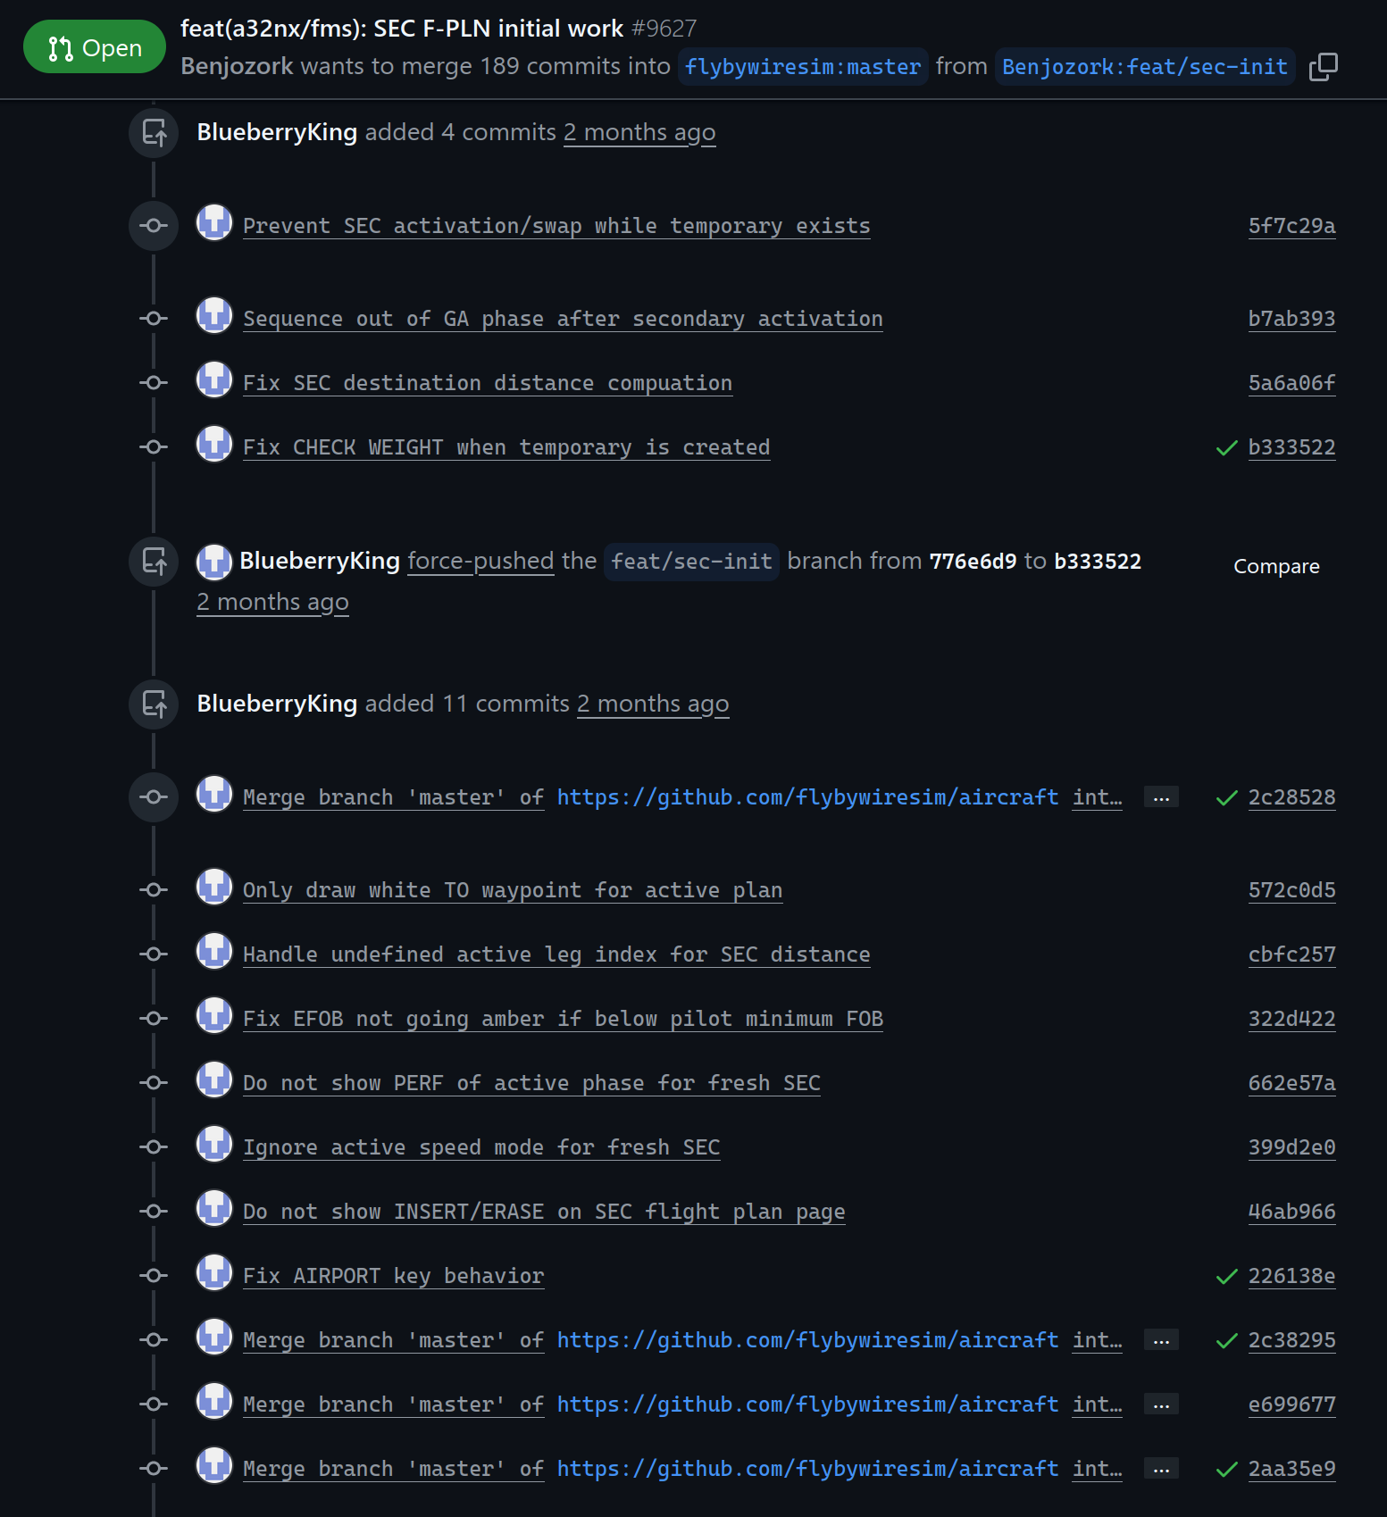This screenshot has height=1517, width=1387.
Task: Click status checkmark beside commit 2c38295
Action: tap(1226, 1341)
